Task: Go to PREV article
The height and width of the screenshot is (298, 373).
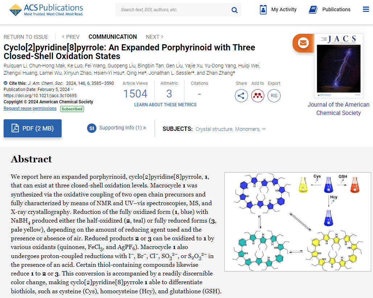Action: [71, 37]
